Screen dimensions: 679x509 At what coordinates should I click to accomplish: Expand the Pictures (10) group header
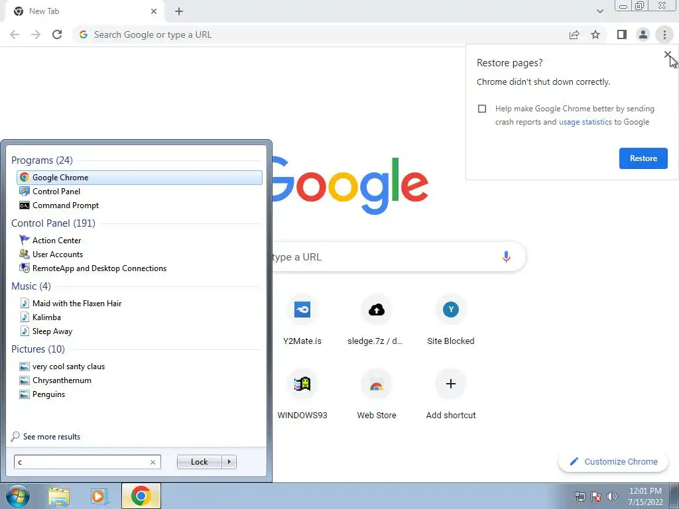tap(38, 349)
